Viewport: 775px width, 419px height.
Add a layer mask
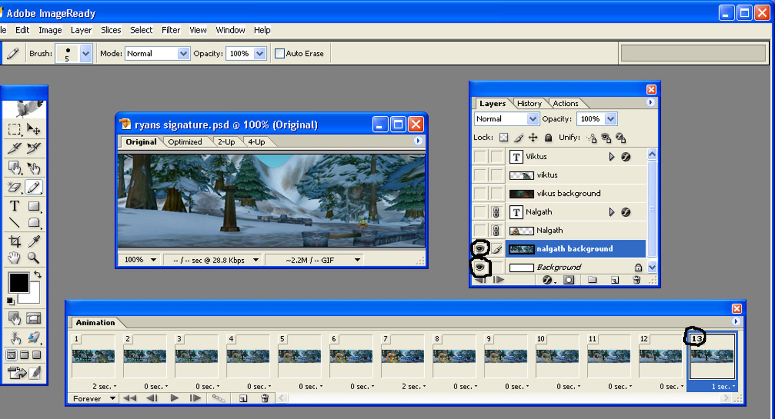pos(569,280)
